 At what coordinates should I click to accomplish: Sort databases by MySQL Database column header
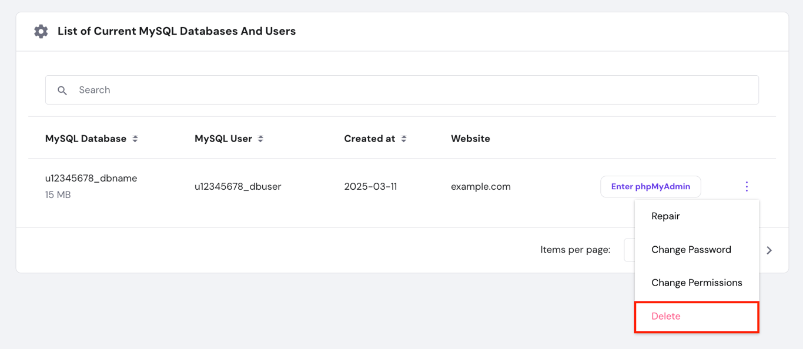pos(85,138)
